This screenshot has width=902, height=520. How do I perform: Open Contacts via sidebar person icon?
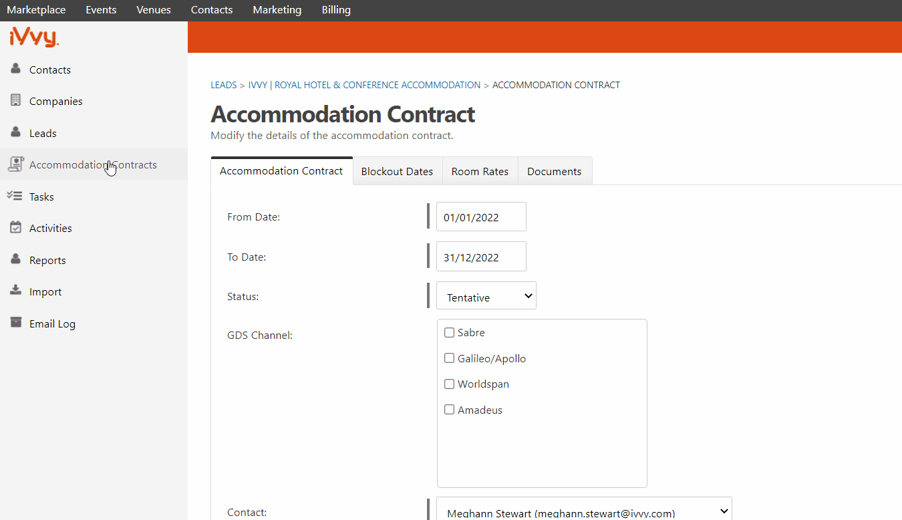16,69
